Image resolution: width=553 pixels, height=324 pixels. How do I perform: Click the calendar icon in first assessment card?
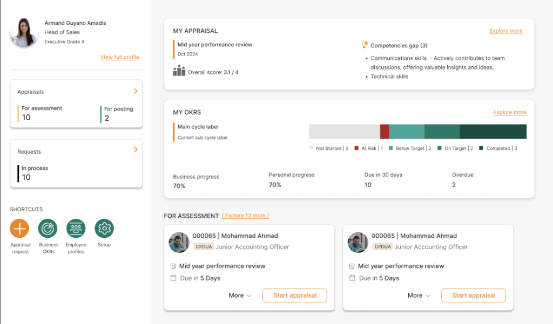[173, 278]
